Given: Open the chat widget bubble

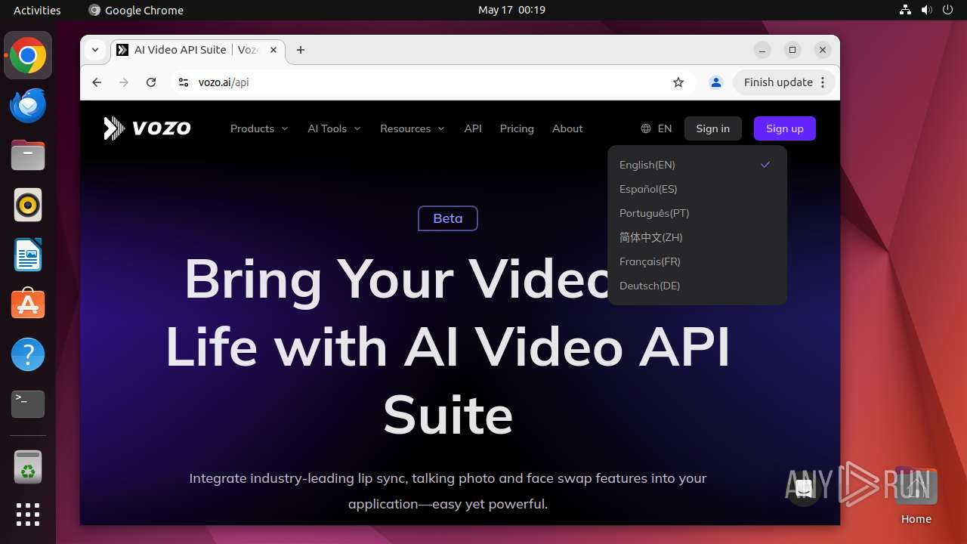Looking at the screenshot, I should point(804,488).
